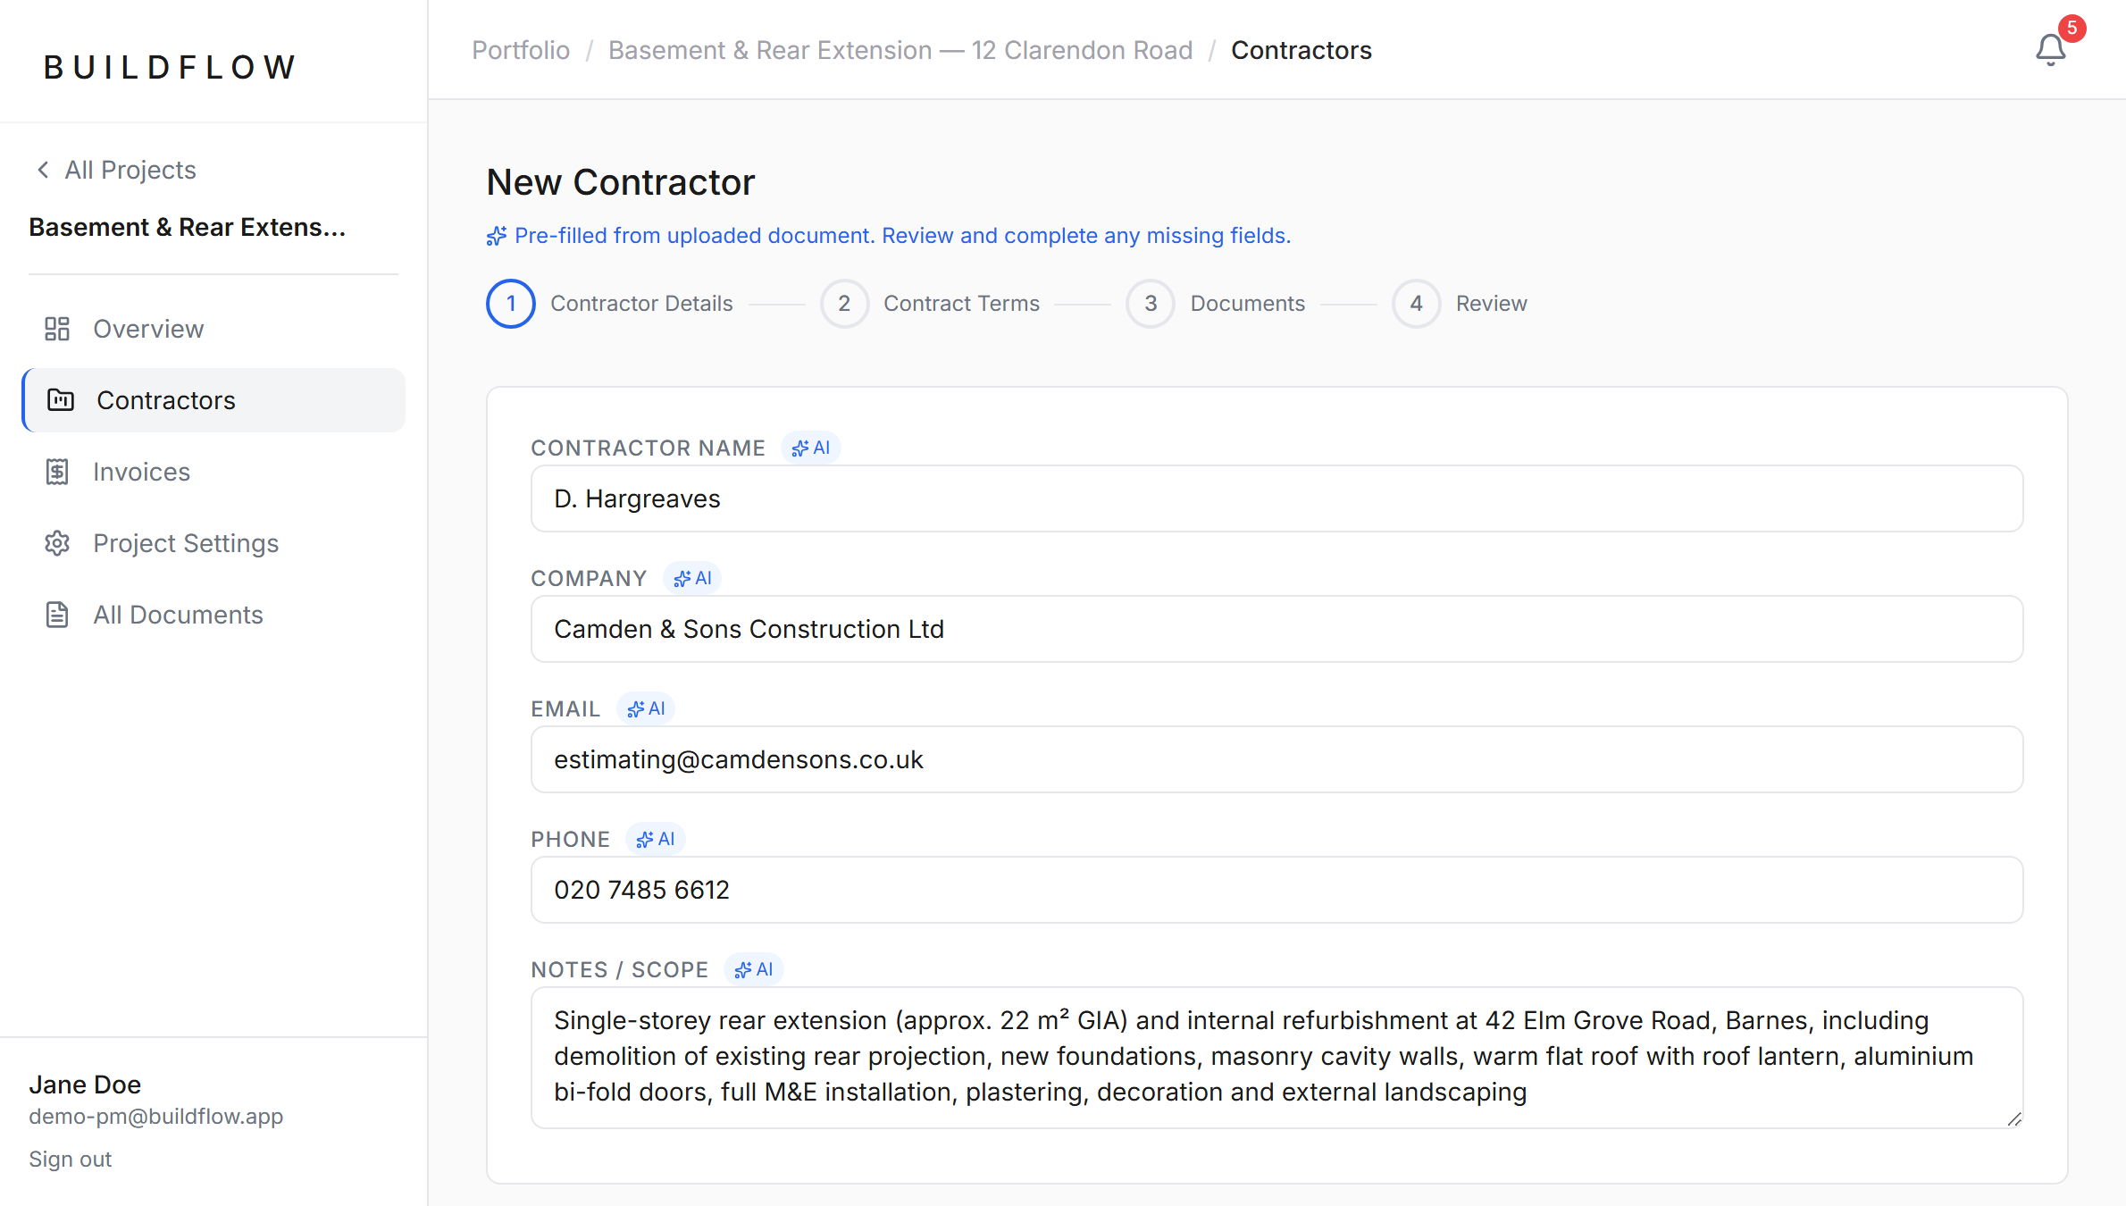The image size is (2126, 1206).
Task: Click the Project Settings gear icon
Action: 57,543
